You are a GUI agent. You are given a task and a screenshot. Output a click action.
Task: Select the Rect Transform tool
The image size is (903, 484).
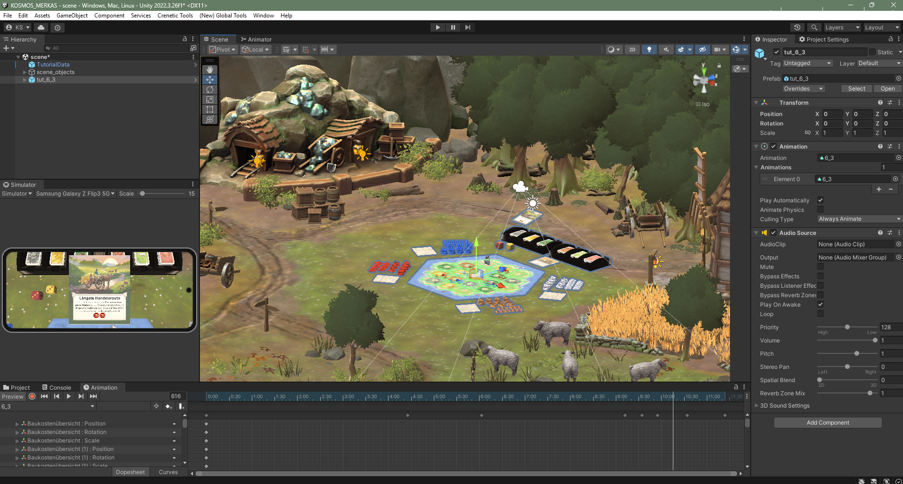coord(210,109)
